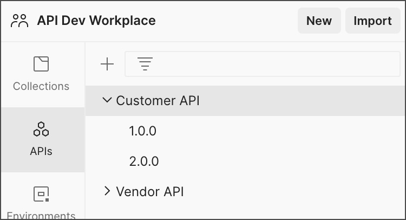Click the Collections folder icon
This screenshot has height=220, width=406.
point(41,64)
